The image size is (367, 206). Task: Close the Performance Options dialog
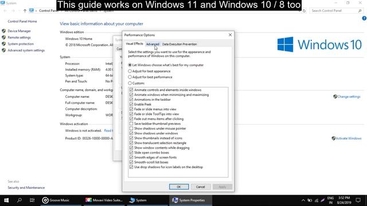tap(230, 35)
